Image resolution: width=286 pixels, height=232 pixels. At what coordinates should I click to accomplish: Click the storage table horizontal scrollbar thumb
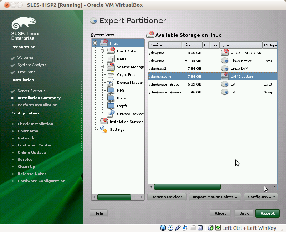(187, 187)
